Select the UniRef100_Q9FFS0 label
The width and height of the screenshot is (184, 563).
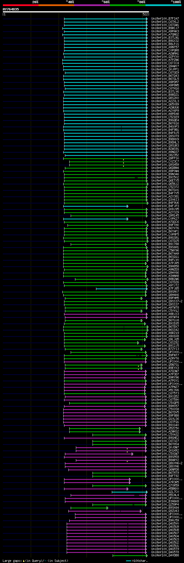165,158
